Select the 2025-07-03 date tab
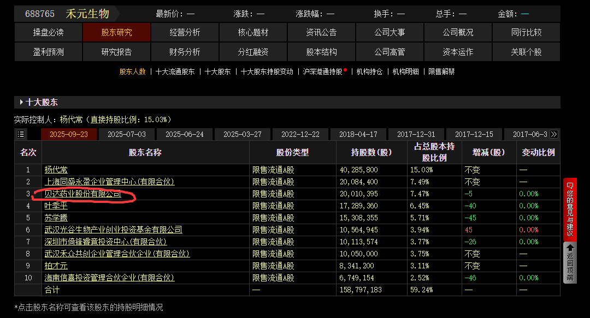This screenshot has width=590, height=318. (127, 134)
